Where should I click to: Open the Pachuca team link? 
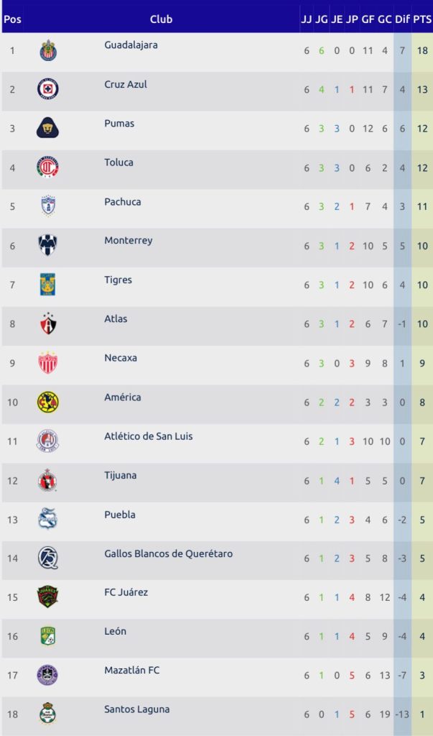pyautogui.click(x=123, y=202)
